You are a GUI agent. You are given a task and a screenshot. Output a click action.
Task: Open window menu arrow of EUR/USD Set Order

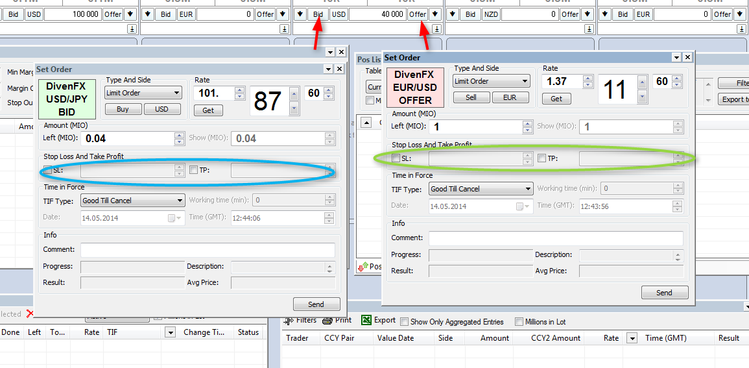point(676,57)
